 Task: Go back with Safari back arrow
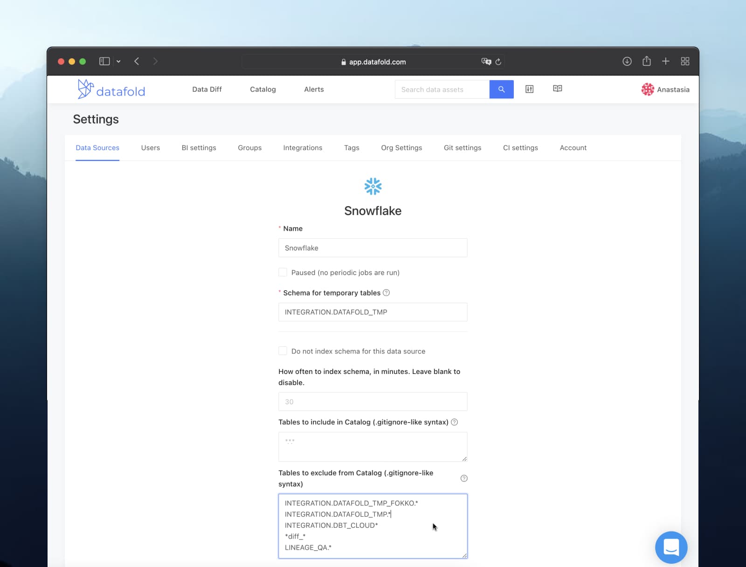tap(137, 62)
